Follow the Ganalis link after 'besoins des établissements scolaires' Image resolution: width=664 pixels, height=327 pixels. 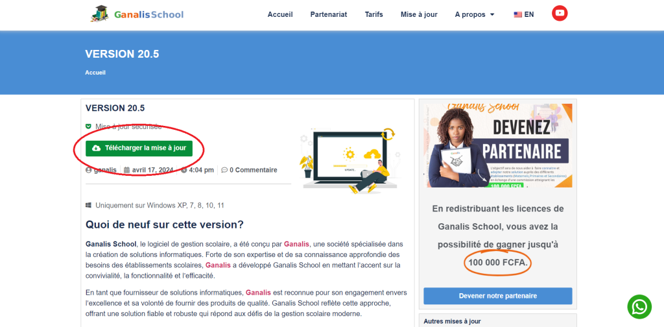click(218, 265)
